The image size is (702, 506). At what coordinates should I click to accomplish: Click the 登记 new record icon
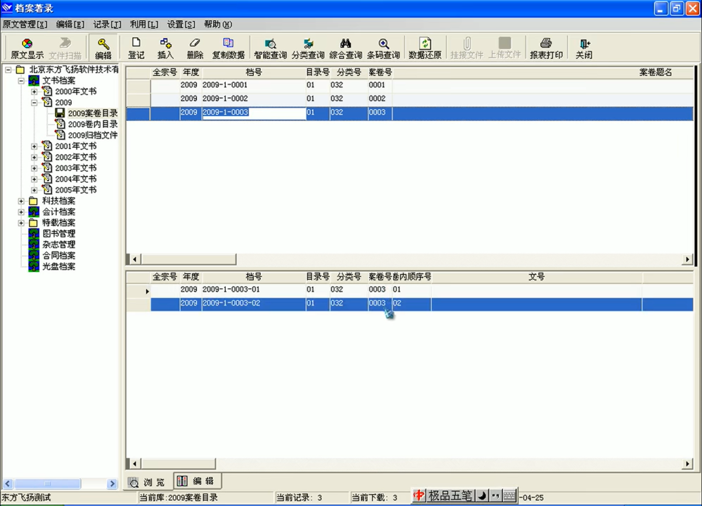point(136,43)
